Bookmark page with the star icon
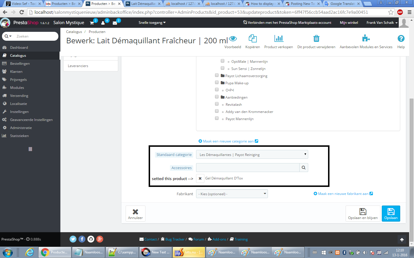 coord(391,12)
